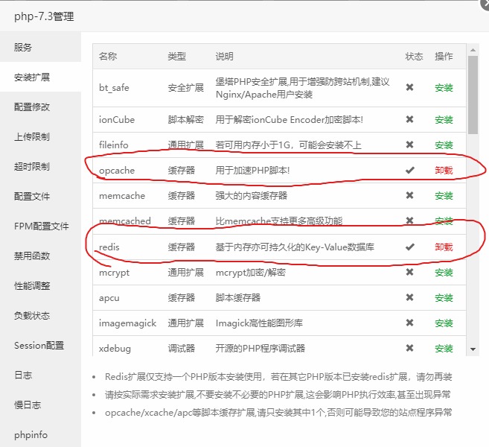Install the xdebug extension
The image size is (489, 447).
(444, 349)
